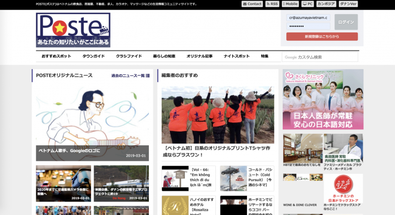Focus the password field

coord(308,26)
